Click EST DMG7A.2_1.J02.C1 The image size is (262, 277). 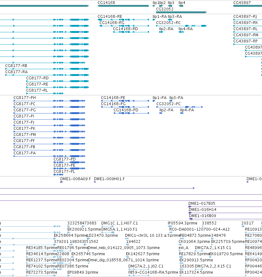tap(146, 266)
